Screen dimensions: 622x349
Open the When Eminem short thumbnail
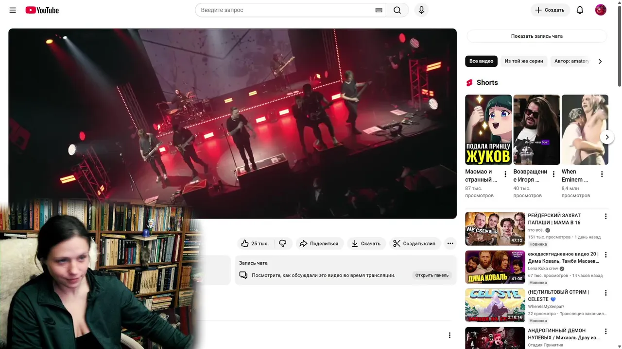(585, 129)
